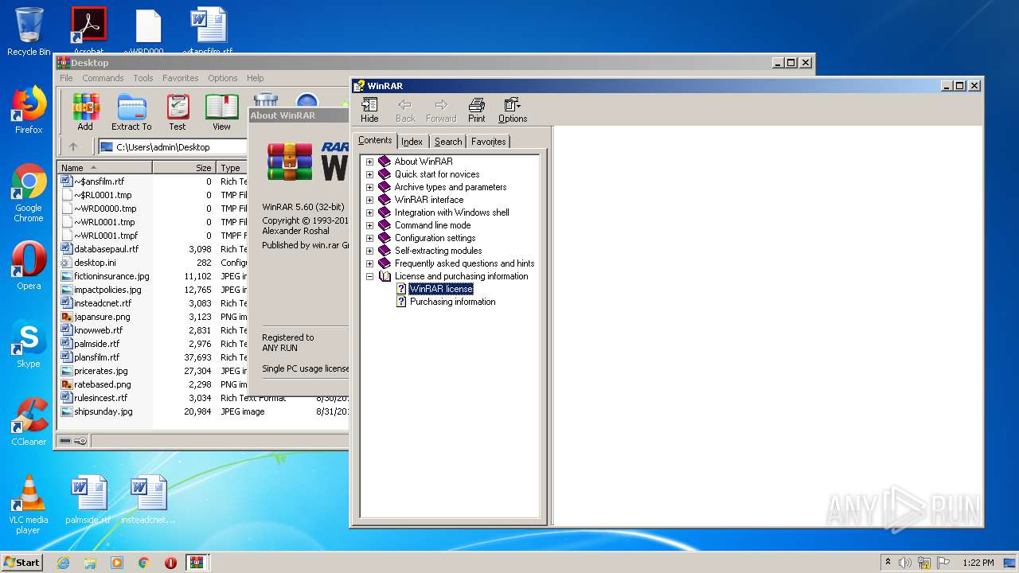Click the Extract To toolbar icon
The height and width of the screenshot is (573, 1019).
(131, 112)
